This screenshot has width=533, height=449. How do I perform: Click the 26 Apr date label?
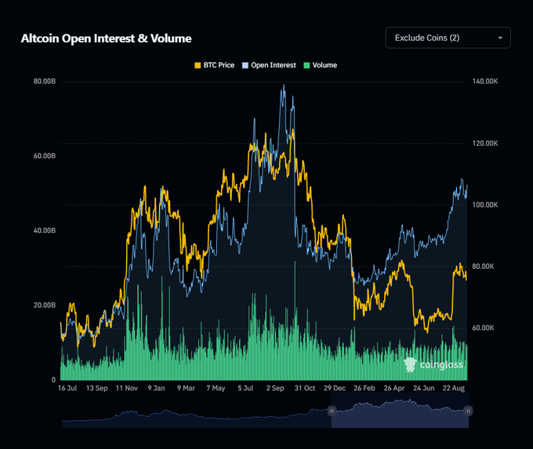394,388
